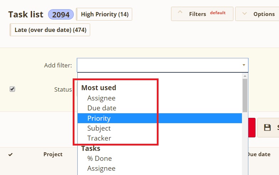Click the floppy disk save icon
Viewport: 279px width, 175px height.
point(267,128)
